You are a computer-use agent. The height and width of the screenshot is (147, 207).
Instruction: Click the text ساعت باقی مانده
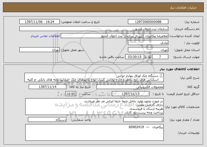point(112,57)
